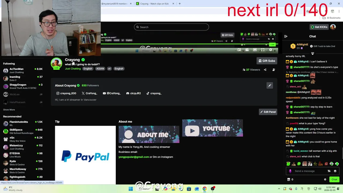Click OBS Studio icon in taskbar

[212, 189]
